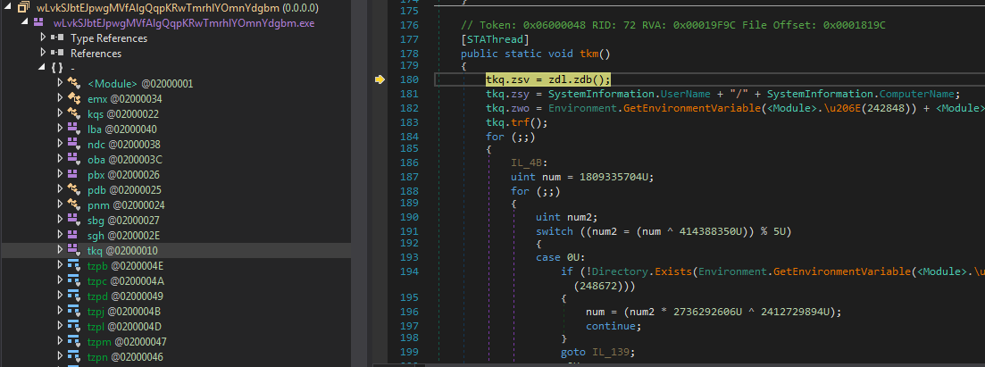Click the References folder icon
Viewport: 985px width, 367px height.
[57, 53]
